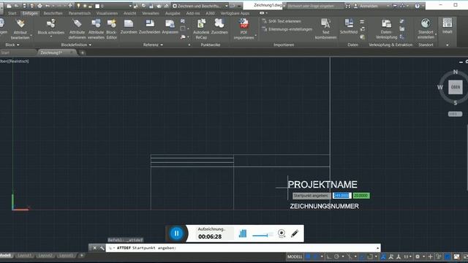This screenshot has width=468, height=263.
Task: Open the Standort einstellen dropdown arrow
Action: (x=436, y=34)
